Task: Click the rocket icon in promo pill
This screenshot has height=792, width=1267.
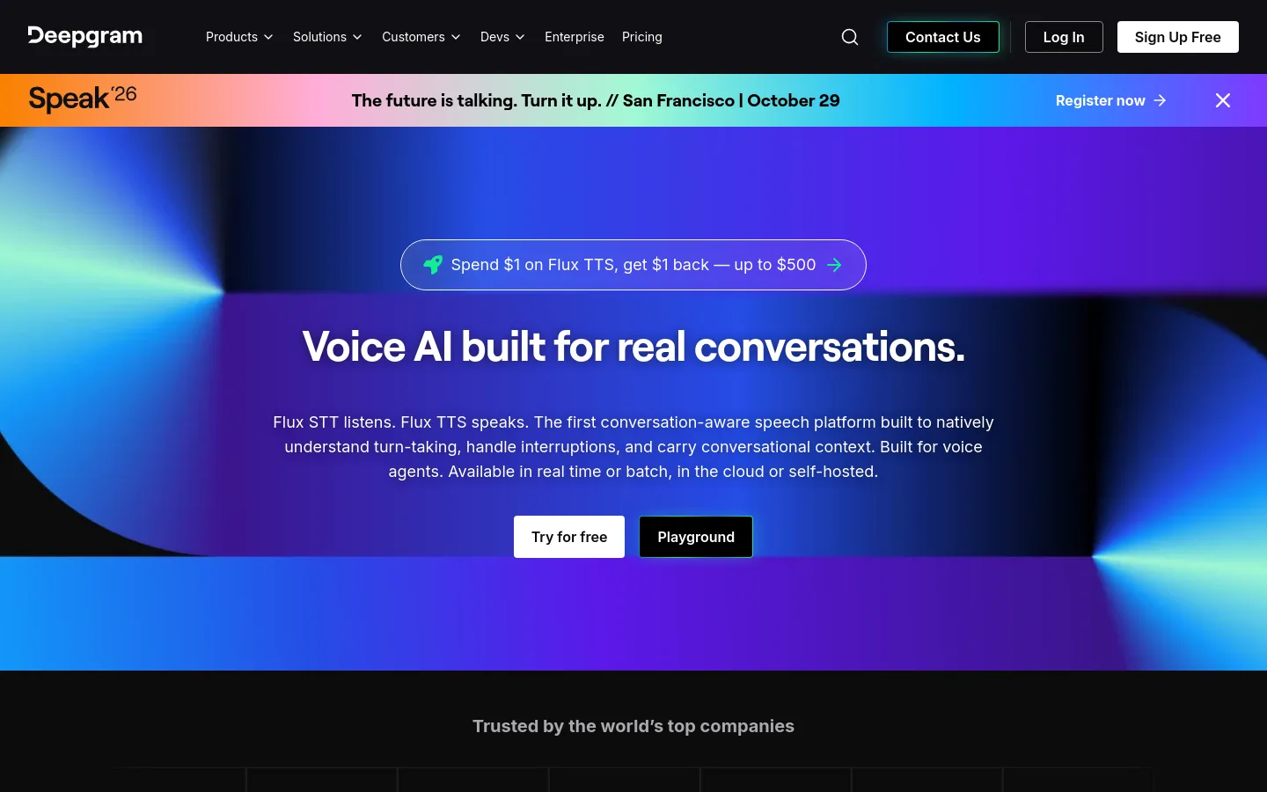Action: (x=433, y=265)
